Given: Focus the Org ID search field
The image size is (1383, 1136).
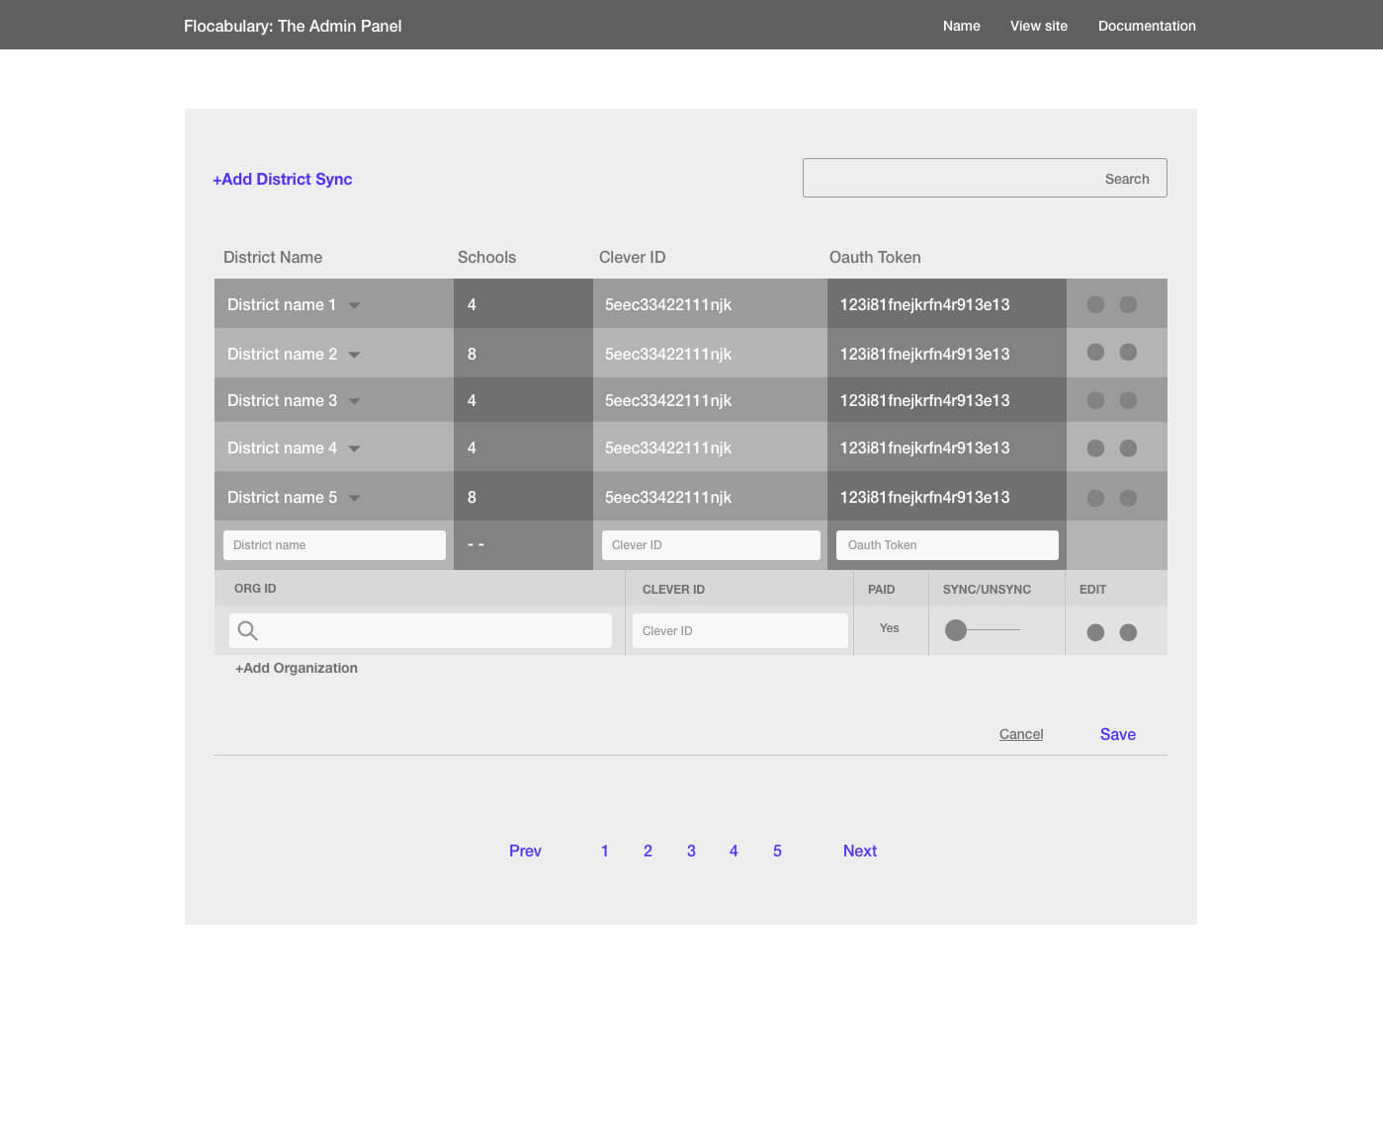Looking at the screenshot, I should (420, 630).
